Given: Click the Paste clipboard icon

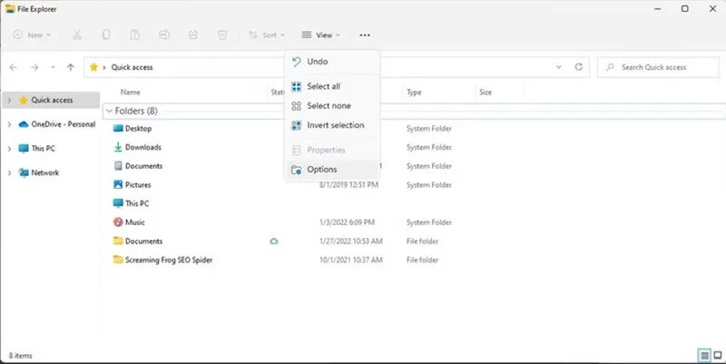Looking at the screenshot, I should point(134,35).
